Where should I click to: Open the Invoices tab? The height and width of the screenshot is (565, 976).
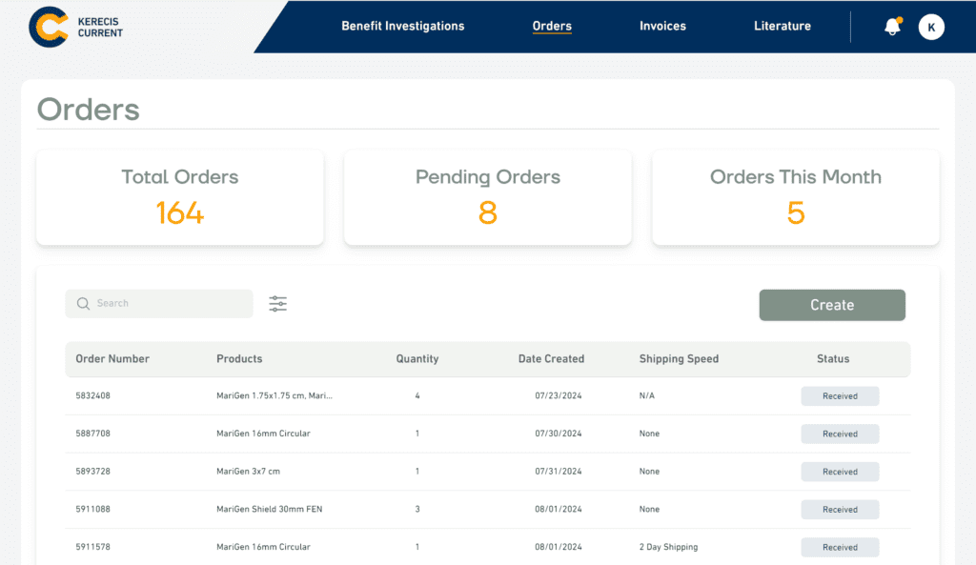(x=662, y=26)
